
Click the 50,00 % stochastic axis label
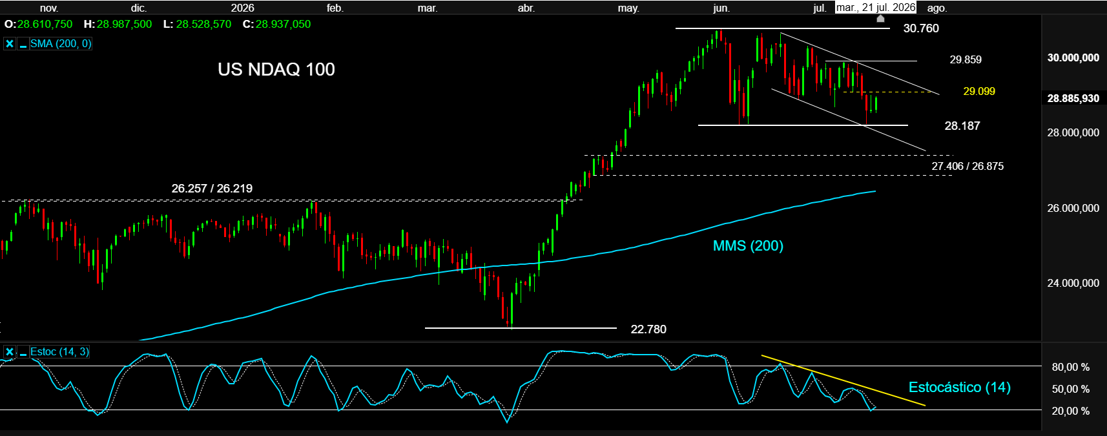coord(1071,389)
